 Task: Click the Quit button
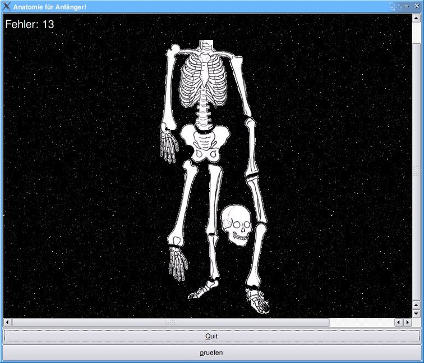click(211, 336)
